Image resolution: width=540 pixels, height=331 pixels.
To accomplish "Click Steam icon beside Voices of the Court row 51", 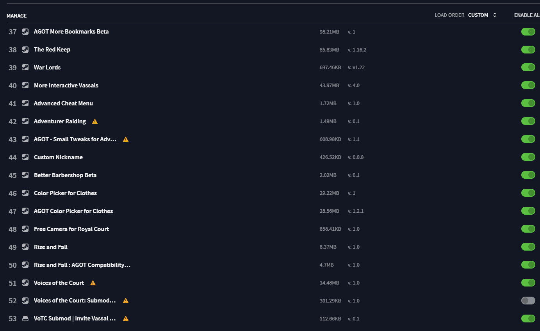I will [x=25, y=283].
